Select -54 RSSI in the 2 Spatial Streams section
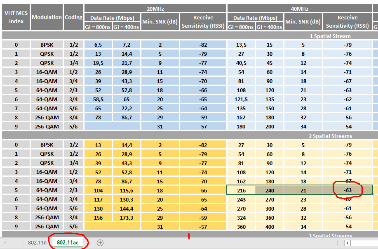The image size is (378, 249). (347, 227)
